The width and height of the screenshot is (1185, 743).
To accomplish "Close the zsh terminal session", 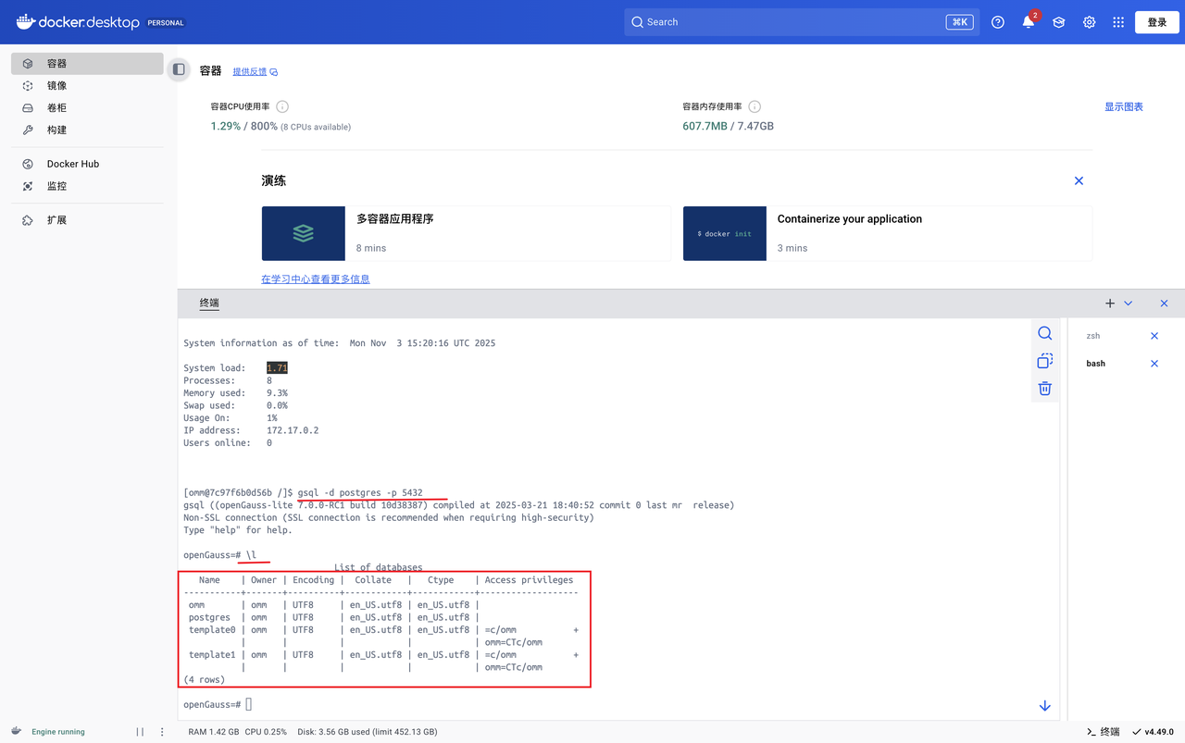I will tap(1154, 336).
